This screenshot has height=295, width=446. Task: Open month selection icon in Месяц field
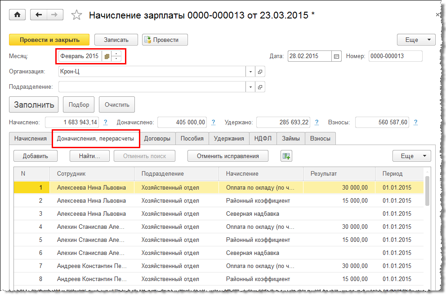tap(107, 56)
